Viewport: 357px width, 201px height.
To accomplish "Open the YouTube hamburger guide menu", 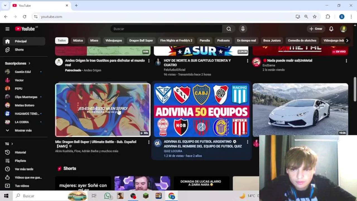I will (x=8, y=29).
